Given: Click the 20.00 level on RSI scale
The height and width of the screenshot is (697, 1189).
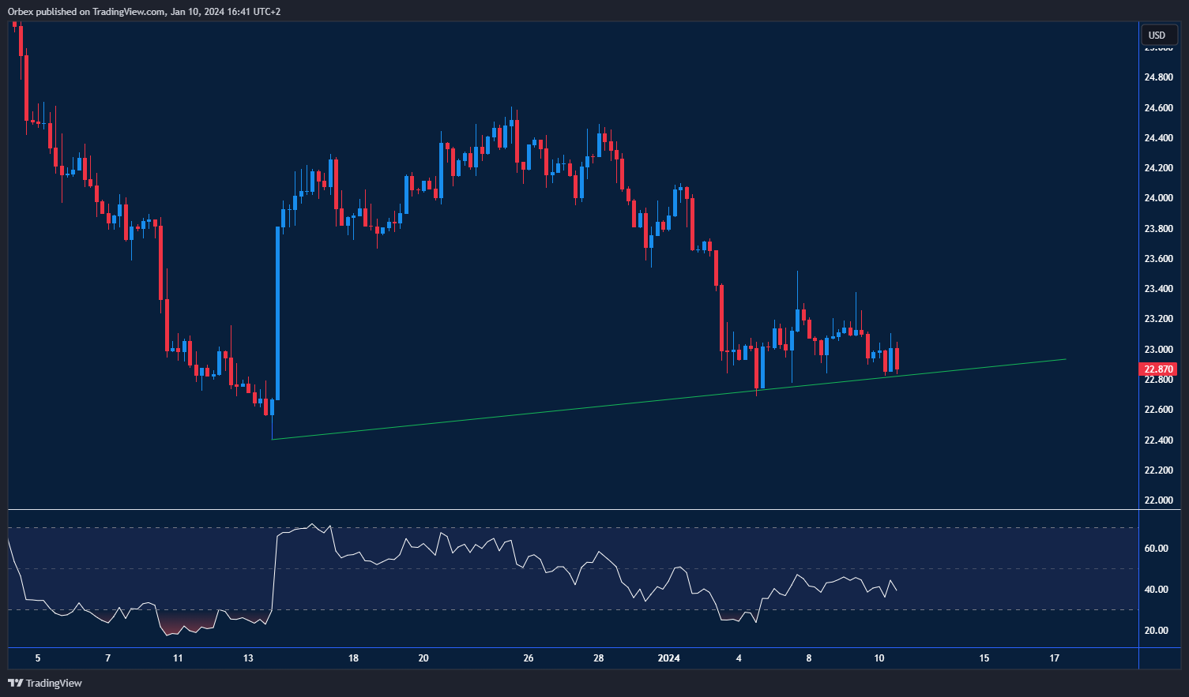Looking at the screenshot, I should point(1156,631).
